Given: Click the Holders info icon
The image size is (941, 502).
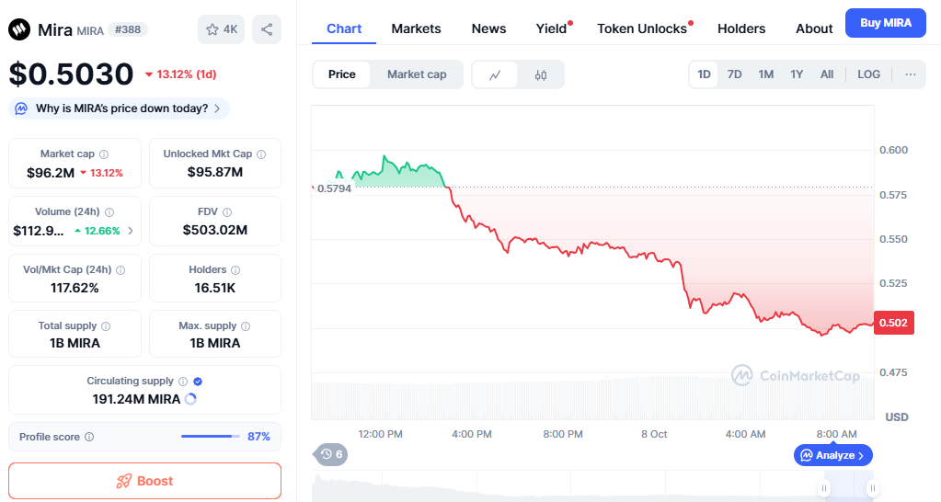Looking at the screenshot, I should [x=235, y=270].
